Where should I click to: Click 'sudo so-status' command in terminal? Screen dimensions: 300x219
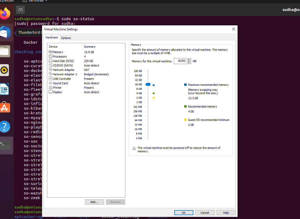(78, 19)
